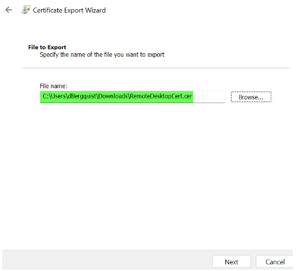Place cursor on dBergquist in the file path

82,96
